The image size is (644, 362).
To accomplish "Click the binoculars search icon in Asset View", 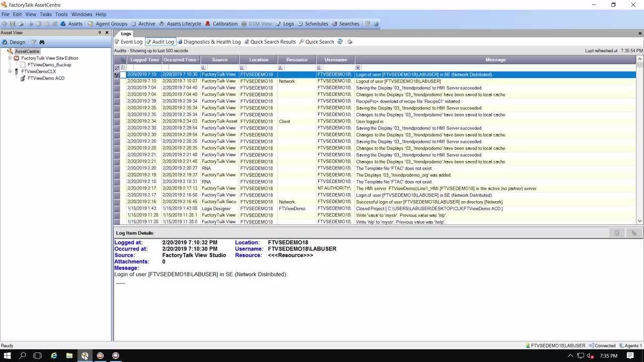I will point(42,42).
